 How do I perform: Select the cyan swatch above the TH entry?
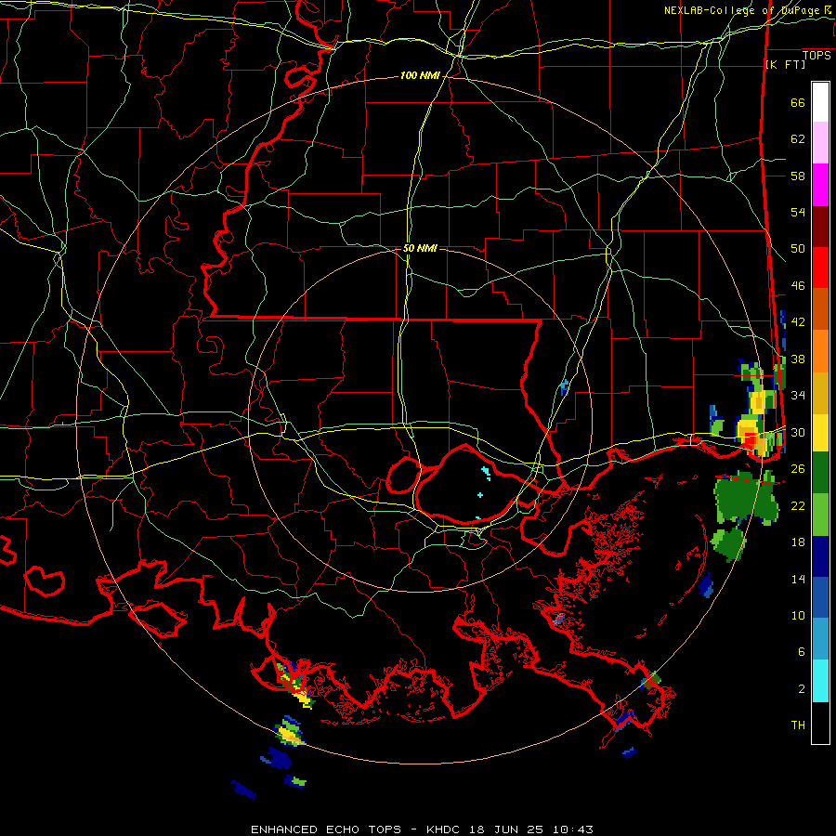click(820, 681)
